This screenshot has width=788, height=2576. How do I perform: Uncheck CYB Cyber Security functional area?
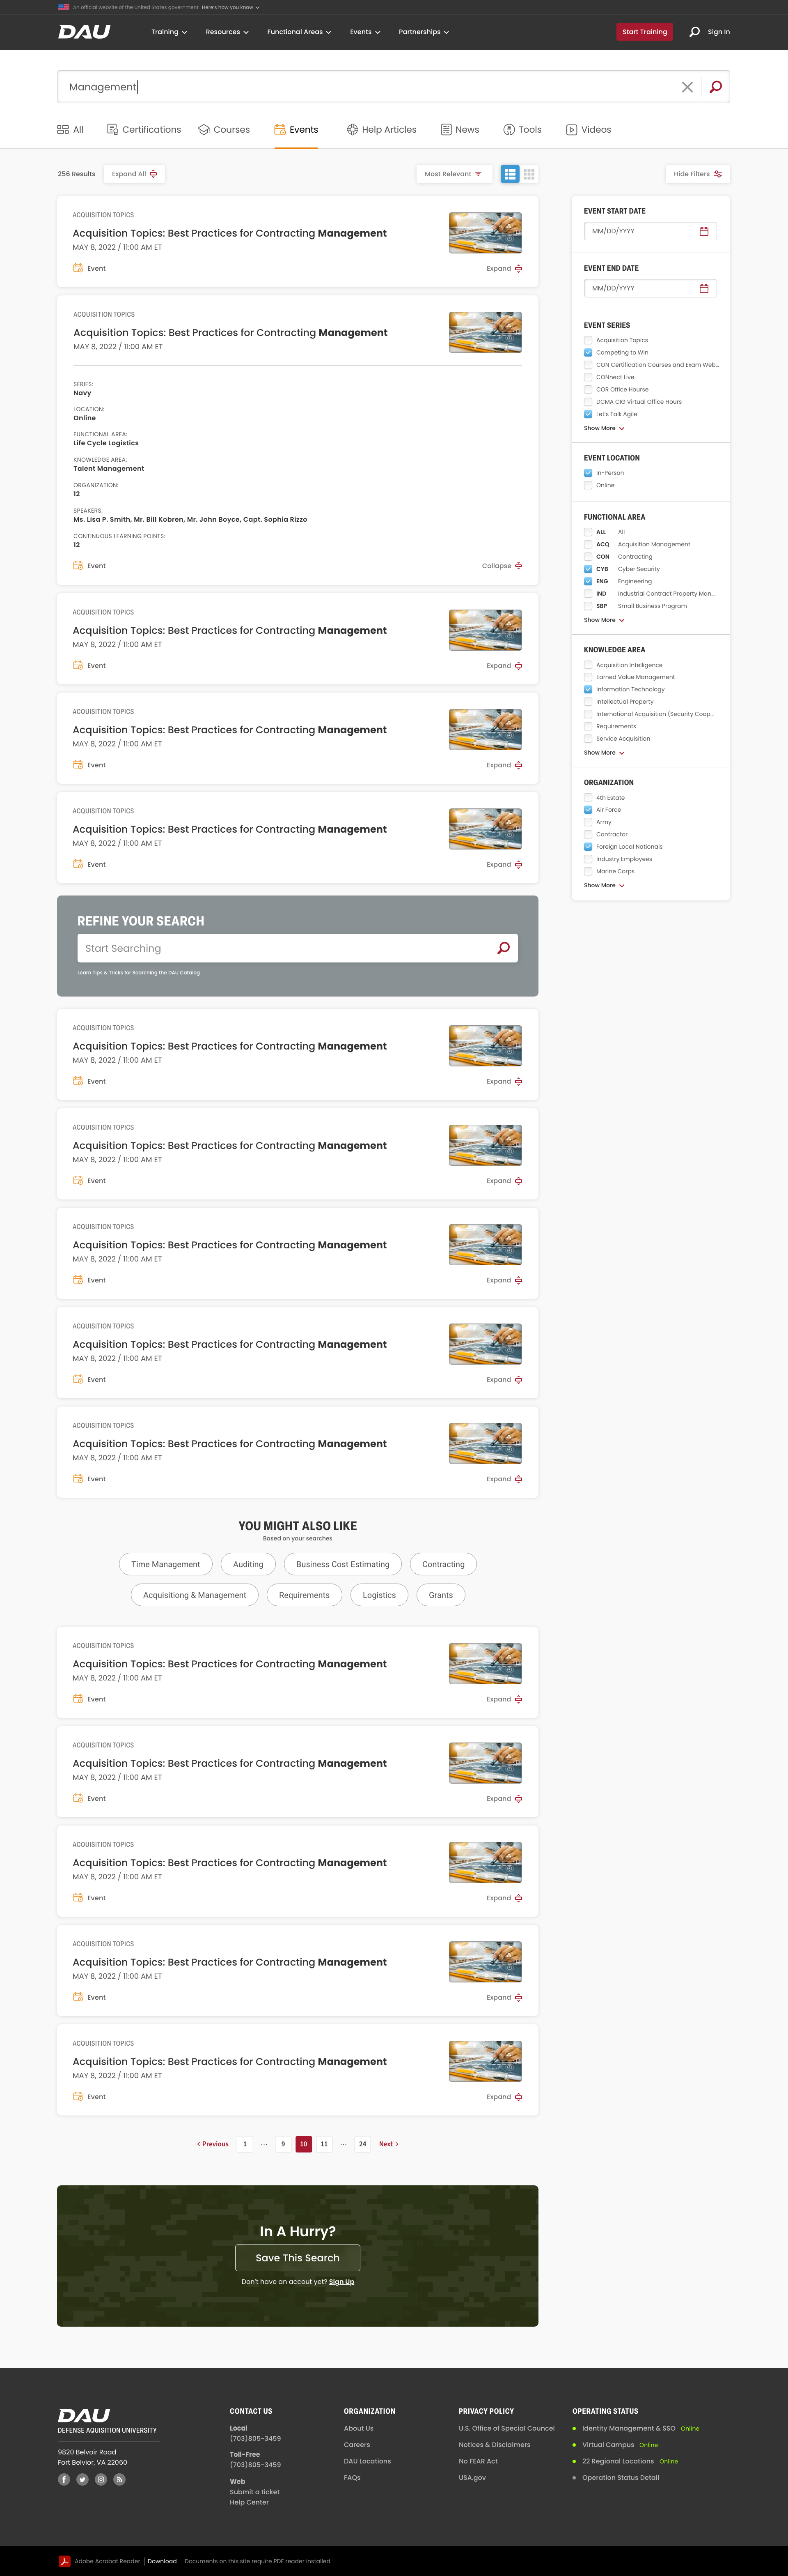click(588, 569)
